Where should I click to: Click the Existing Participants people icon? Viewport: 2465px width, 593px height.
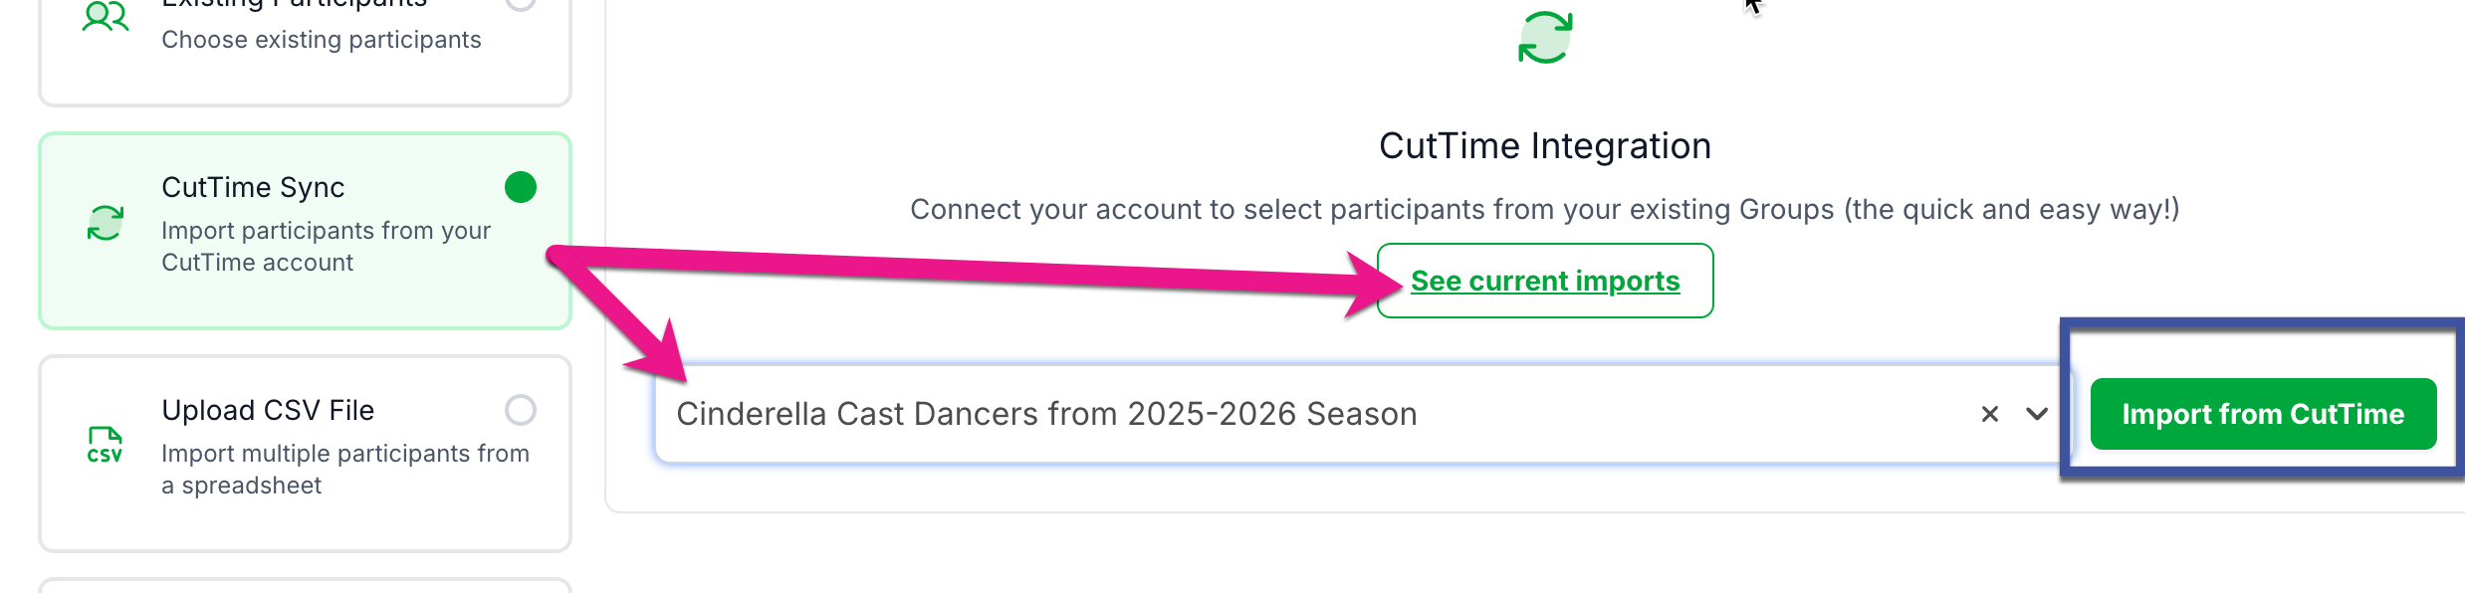[x=105, y=17]
